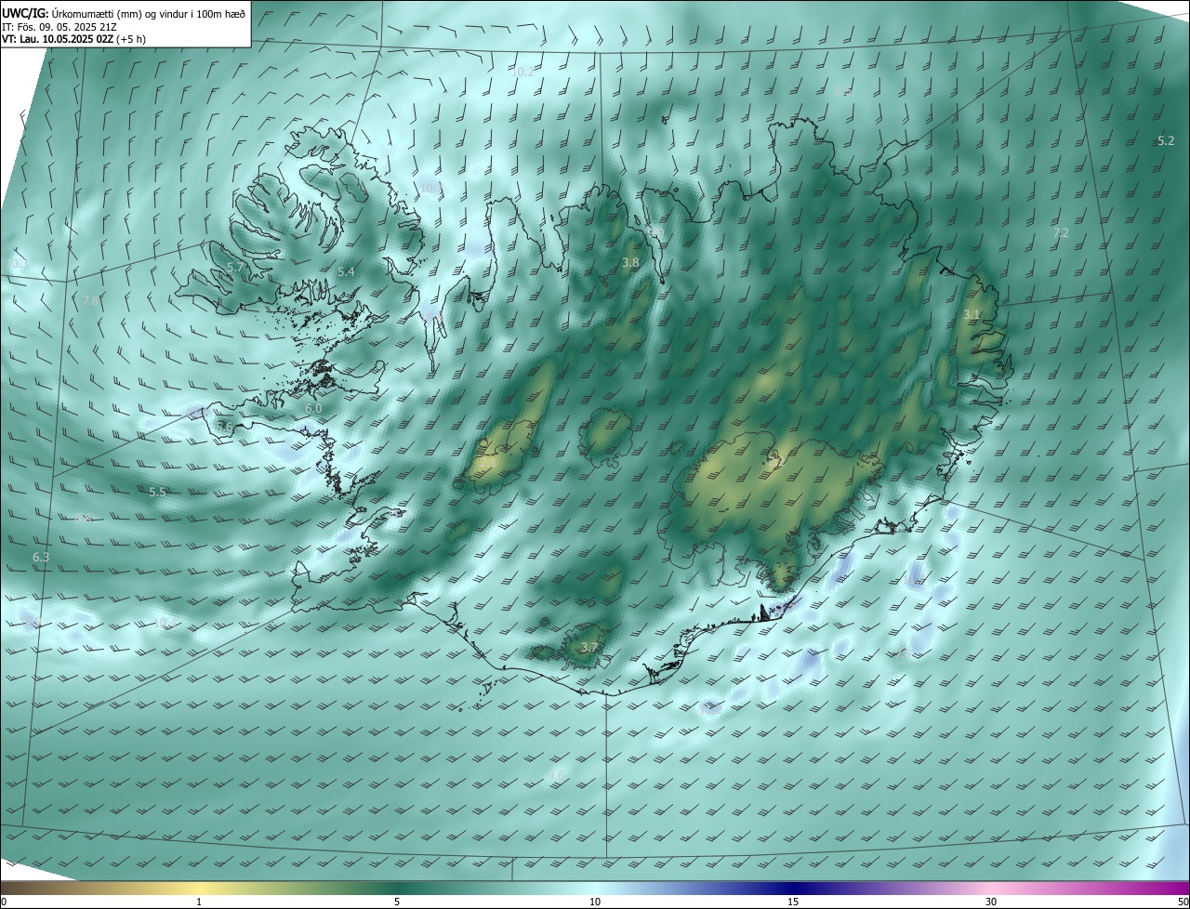Click the 5.6 value label on the map
1190x909 pixels.
pos(224,427)
